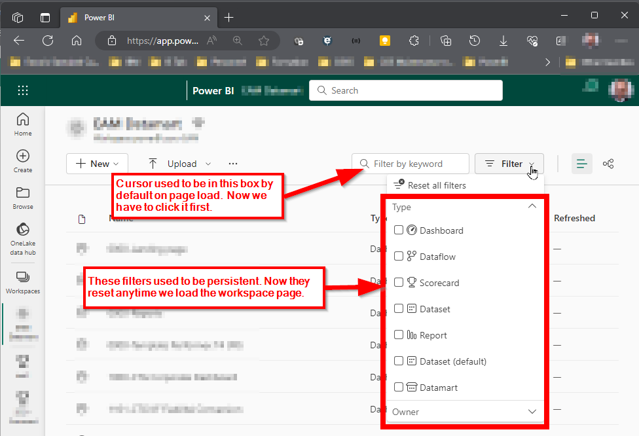Open Browse in the left sidebar
This screenshot has height=436, width=639.
point(23,198)
